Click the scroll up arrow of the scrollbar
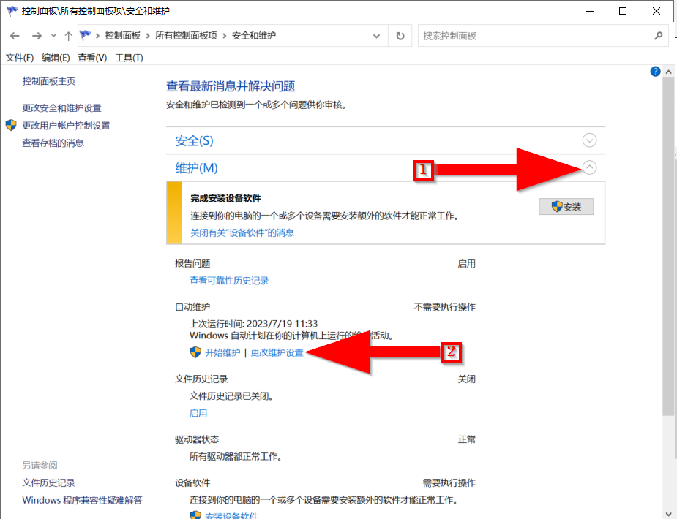677x519 pixels. click(x=668, y=72)
